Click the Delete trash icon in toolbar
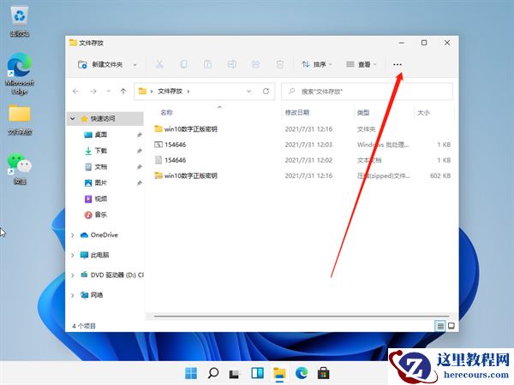This screenshot has height=385, width=514. [280, 64]
